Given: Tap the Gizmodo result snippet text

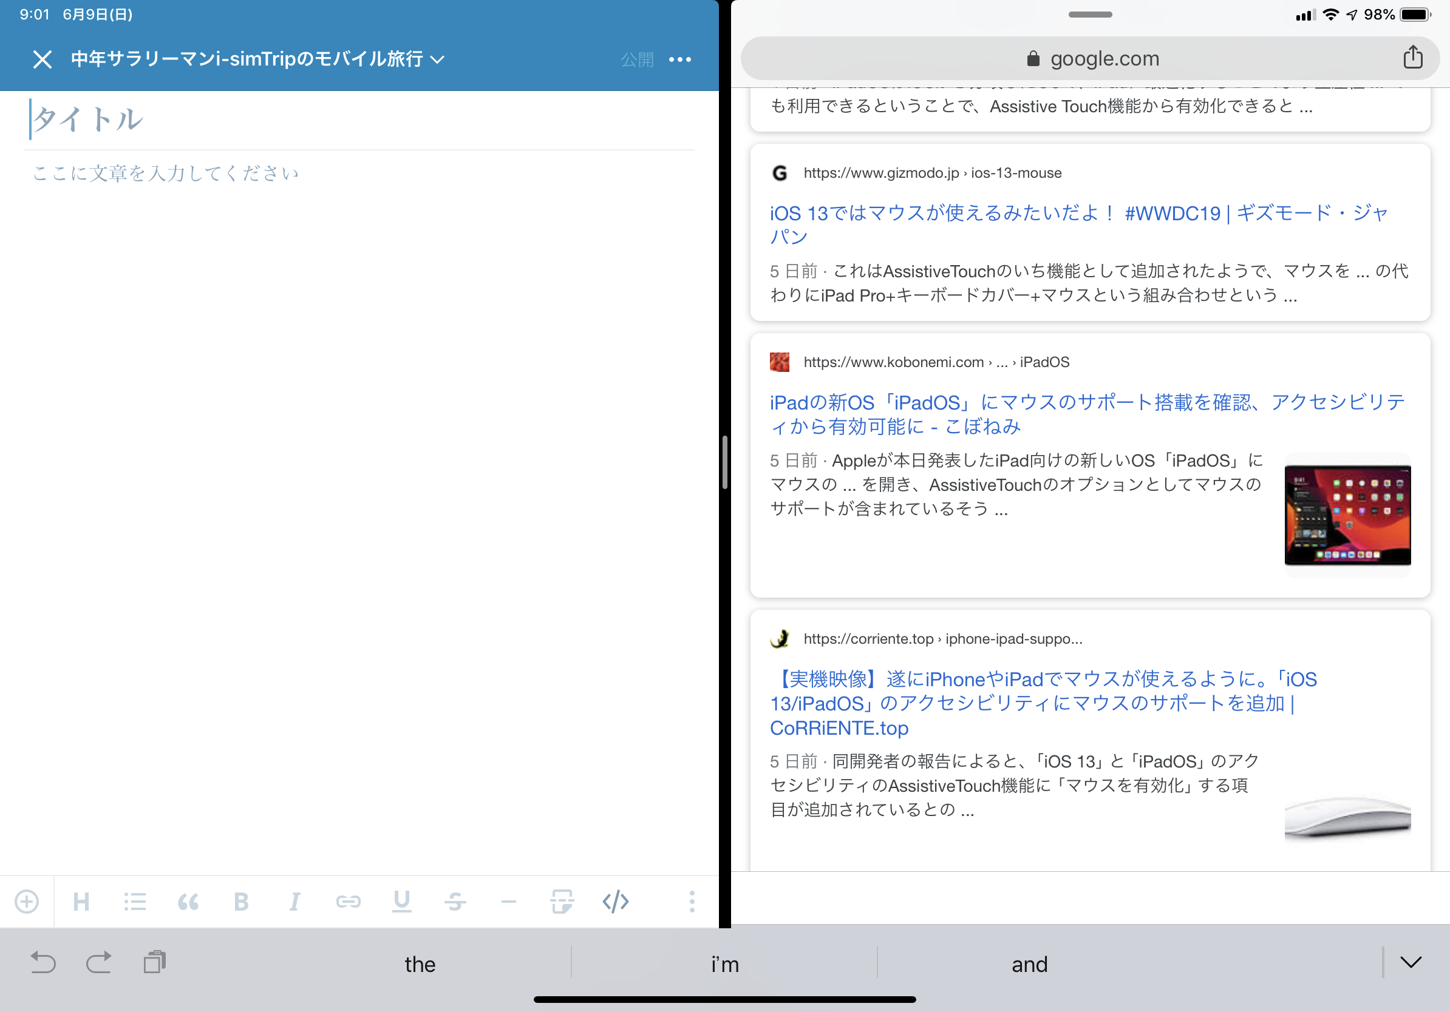Looking at the screenshot, I should pyautogui.click(x=1089, y=283).
